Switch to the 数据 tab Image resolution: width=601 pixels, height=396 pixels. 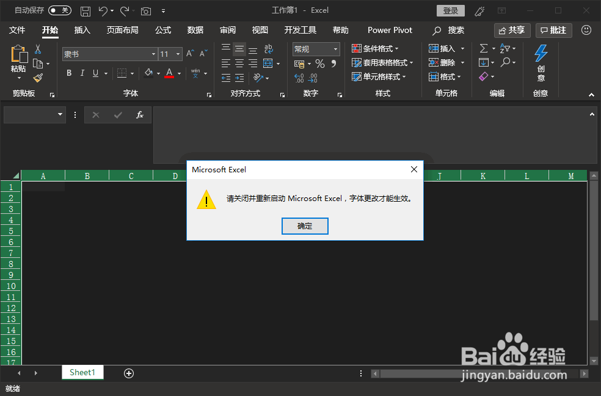point(195,31)
